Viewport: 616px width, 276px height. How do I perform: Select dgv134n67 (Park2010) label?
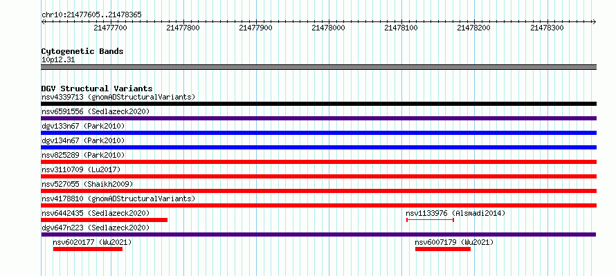pos(83,140)
